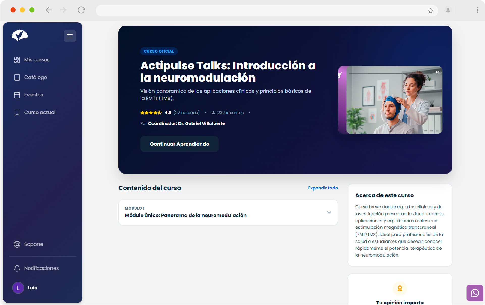Open Soporte in sidebar
Viewport: 485px width, 305px height.
(x=34, y=244)
